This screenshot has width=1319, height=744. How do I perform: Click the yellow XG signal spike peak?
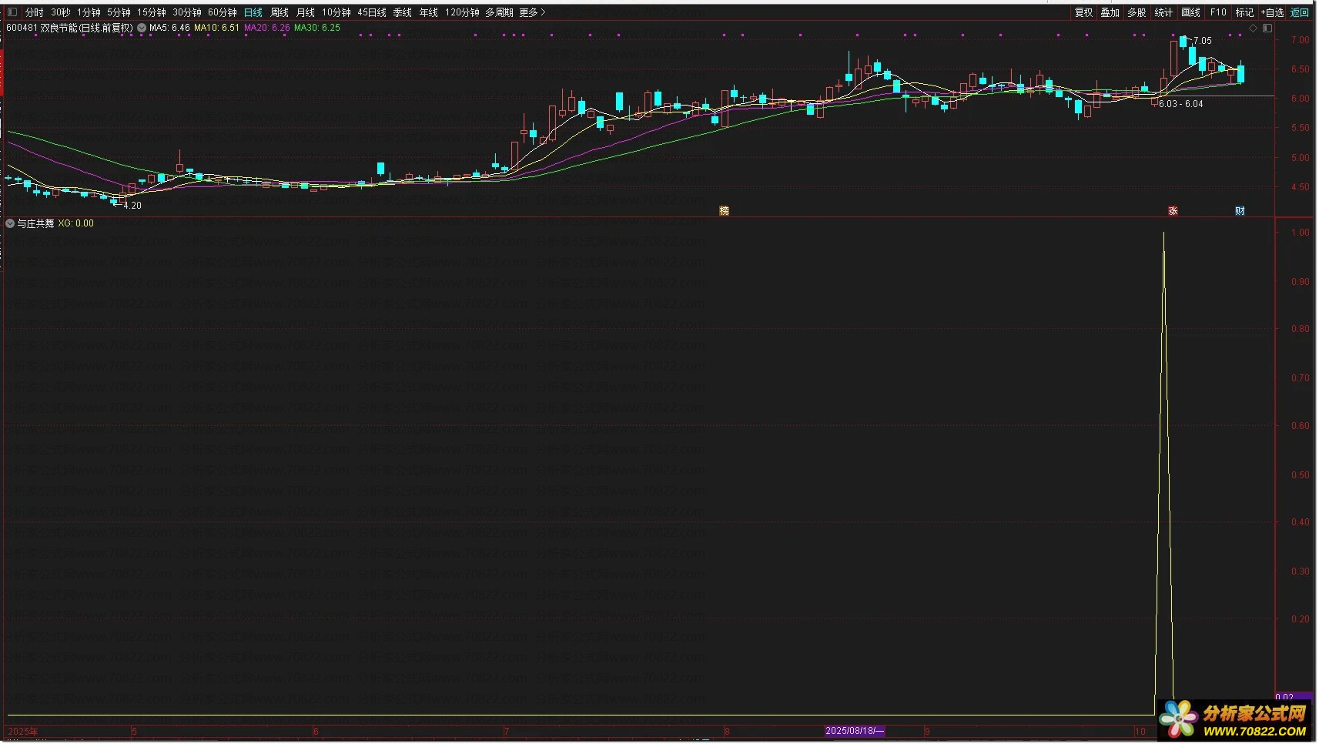[x=1163, y=233]
